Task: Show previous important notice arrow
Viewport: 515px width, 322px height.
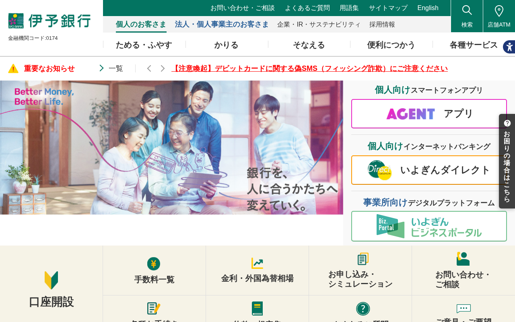Action: tap(149, 68)
